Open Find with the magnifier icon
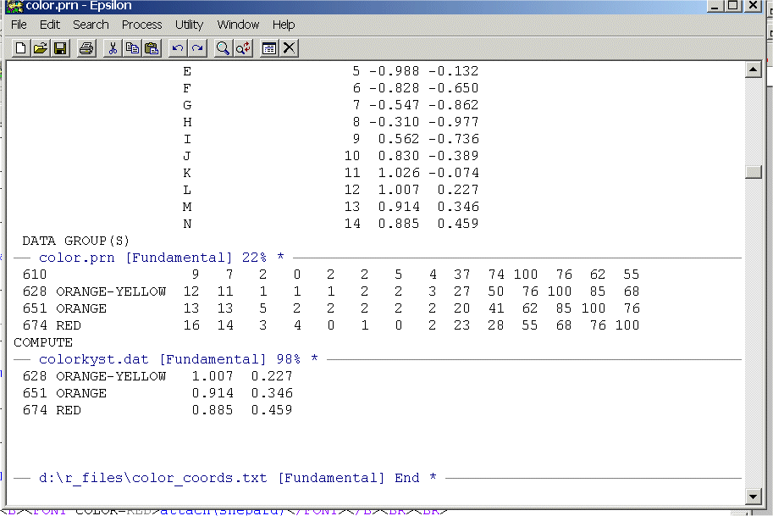773x516 pixels. [x=224, y=48]
